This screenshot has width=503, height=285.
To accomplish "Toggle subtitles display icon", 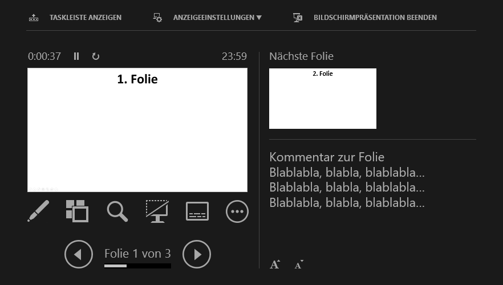I will [197, 211].
